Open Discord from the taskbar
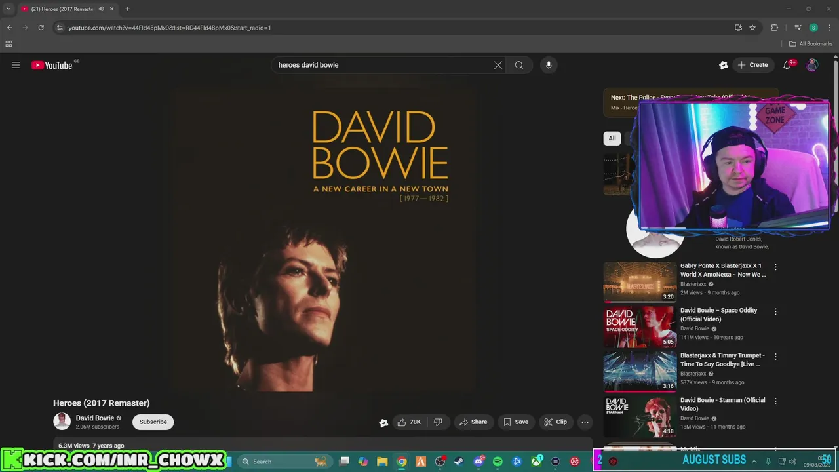Screen dimensions: 839x472 click(x=478, y=462)
